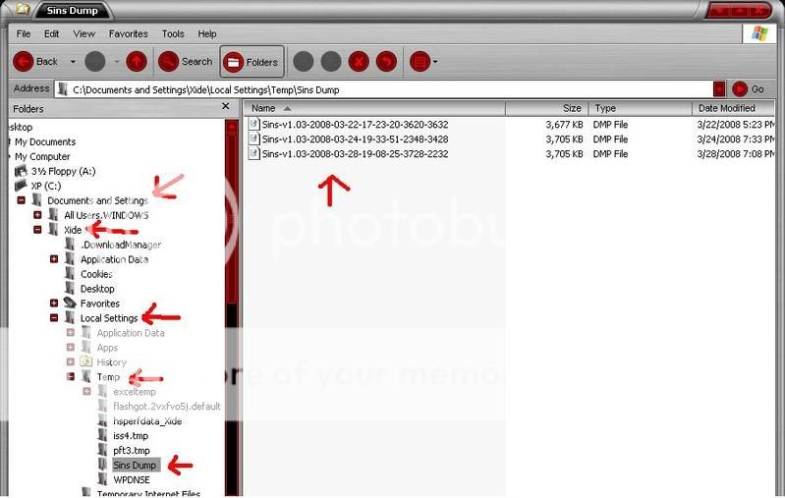Viewport: 785px width, 498px height.
Task: Select the Cookies folder
Action: 96,274
